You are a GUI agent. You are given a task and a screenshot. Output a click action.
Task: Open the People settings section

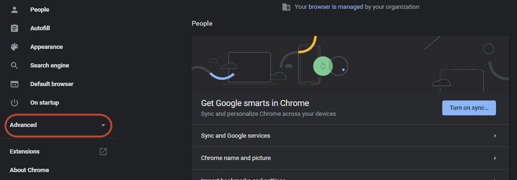click(x=40, y=9)
